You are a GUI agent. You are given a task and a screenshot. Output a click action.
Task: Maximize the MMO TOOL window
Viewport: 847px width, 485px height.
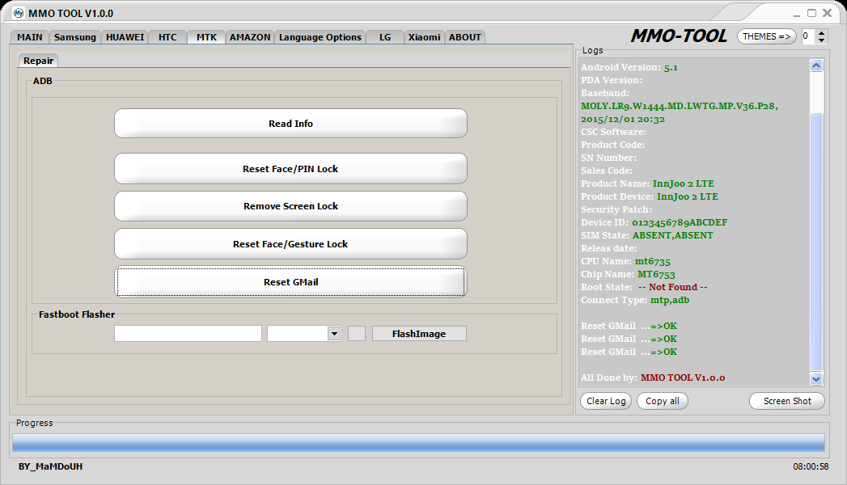[811, 13]
